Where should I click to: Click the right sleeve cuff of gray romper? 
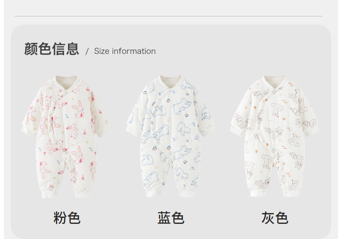pos(312,130)
